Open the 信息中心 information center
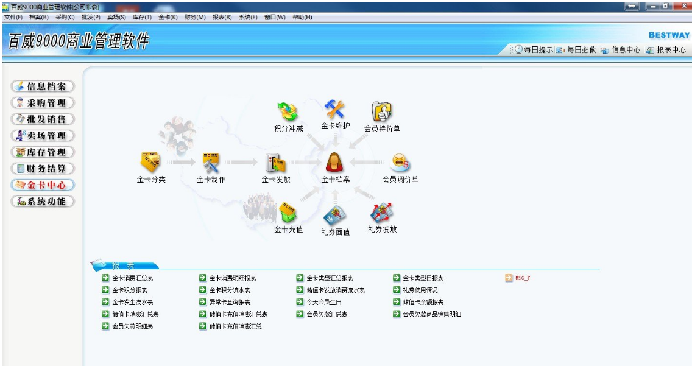The image size is (692, 366). point(621,50)
